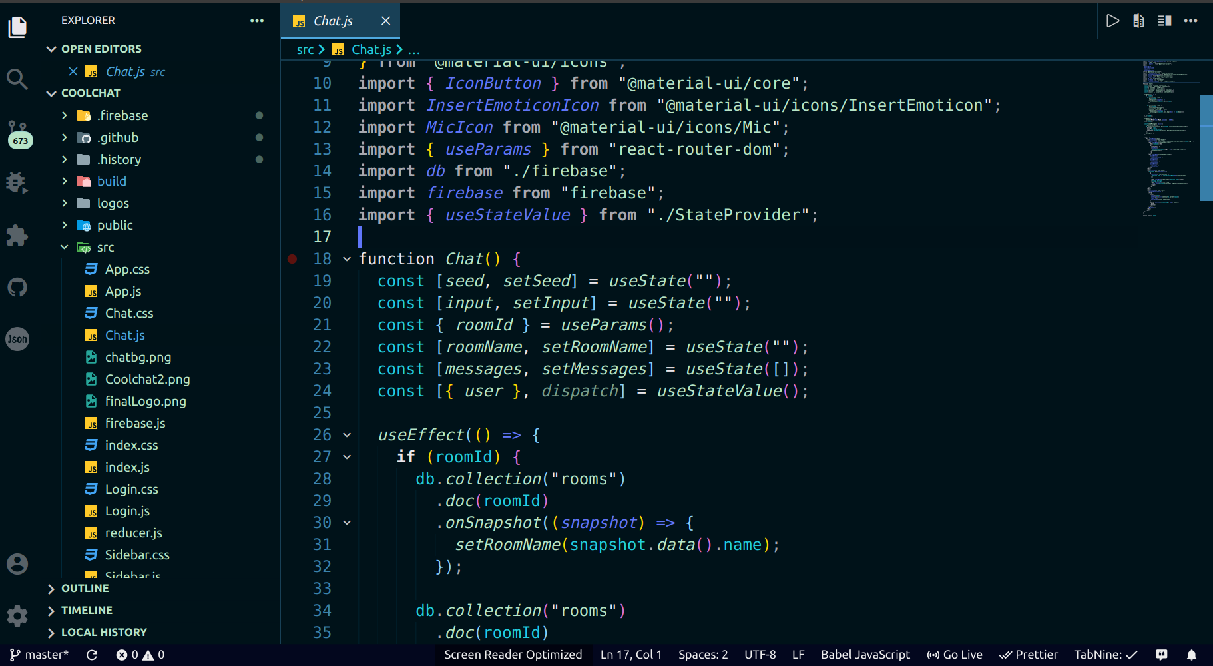Open the Run and Debug view
1213x666 pixels.
17,182
